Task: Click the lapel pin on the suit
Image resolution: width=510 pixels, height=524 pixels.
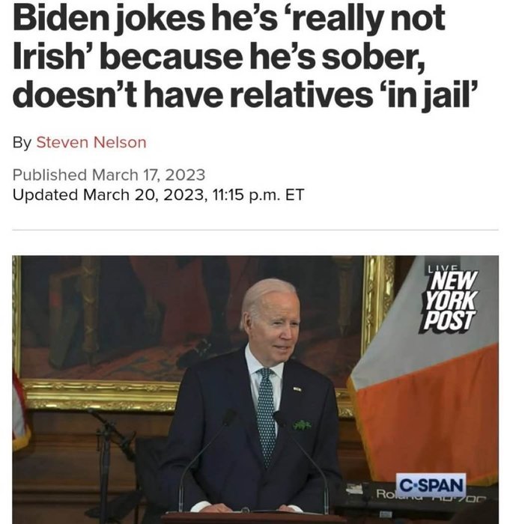Action: [297, 389]
